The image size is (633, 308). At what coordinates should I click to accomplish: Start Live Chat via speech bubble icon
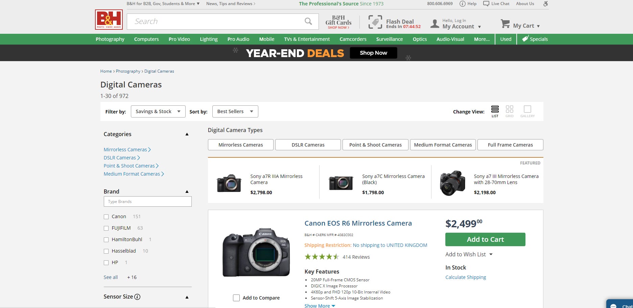point(486,4)
